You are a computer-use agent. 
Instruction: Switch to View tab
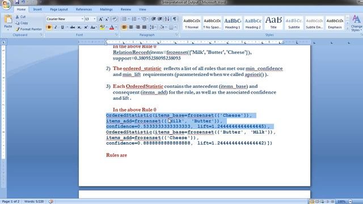142,10
